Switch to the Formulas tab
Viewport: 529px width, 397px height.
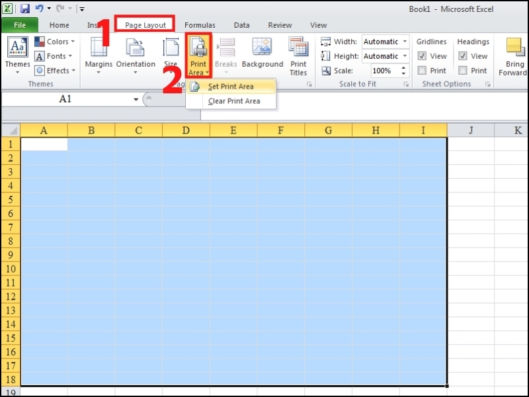tap(200, 24)
